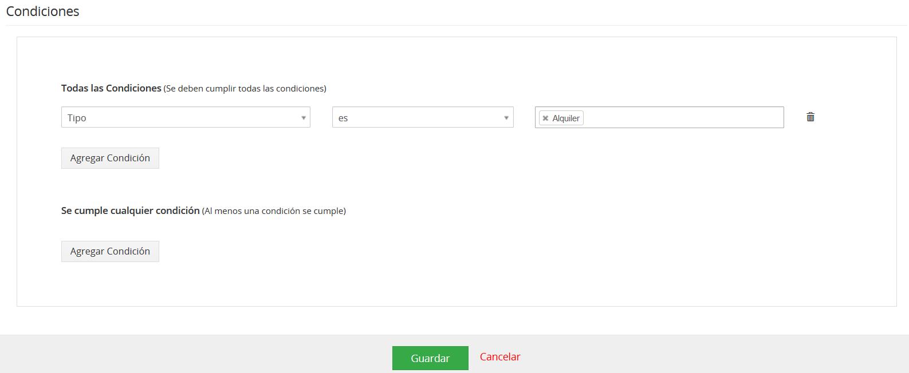The width and height of the screenshot is (909, 373).
Task: Expand the 'es' operator combo box
Action: tap(422, 117)
